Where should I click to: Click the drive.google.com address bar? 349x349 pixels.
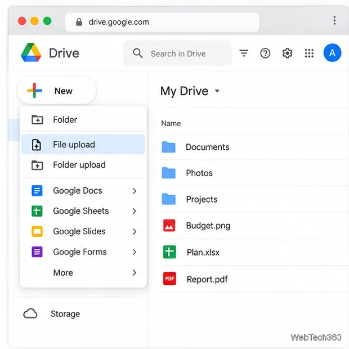162,22
